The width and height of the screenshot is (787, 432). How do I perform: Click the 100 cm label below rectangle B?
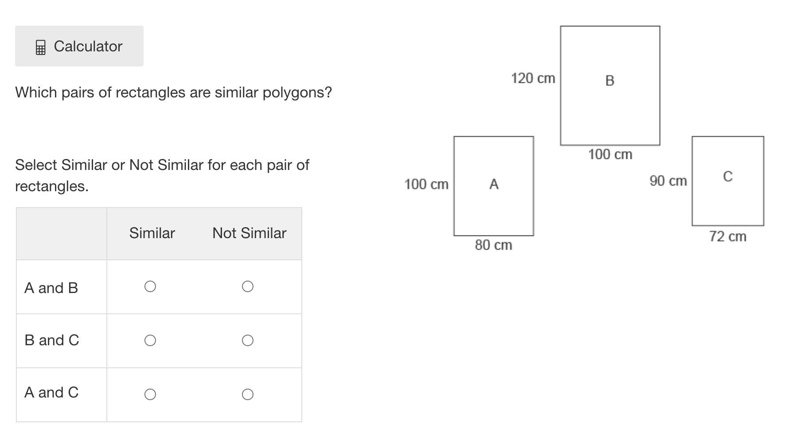pyautogui.click(x=610, y=154)
